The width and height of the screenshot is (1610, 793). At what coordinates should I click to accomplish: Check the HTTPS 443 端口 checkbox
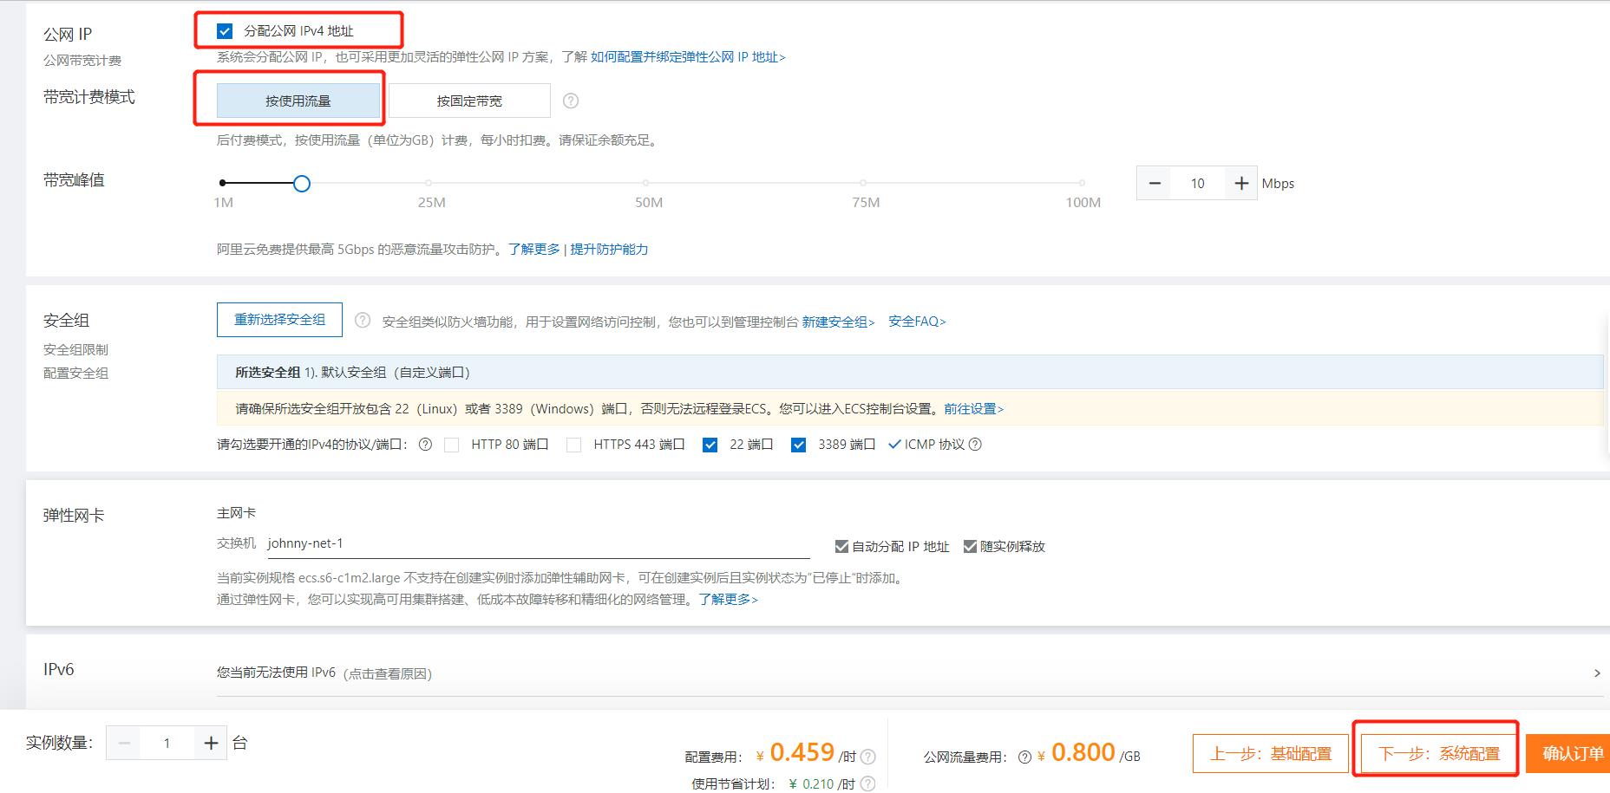click(573, 445)
